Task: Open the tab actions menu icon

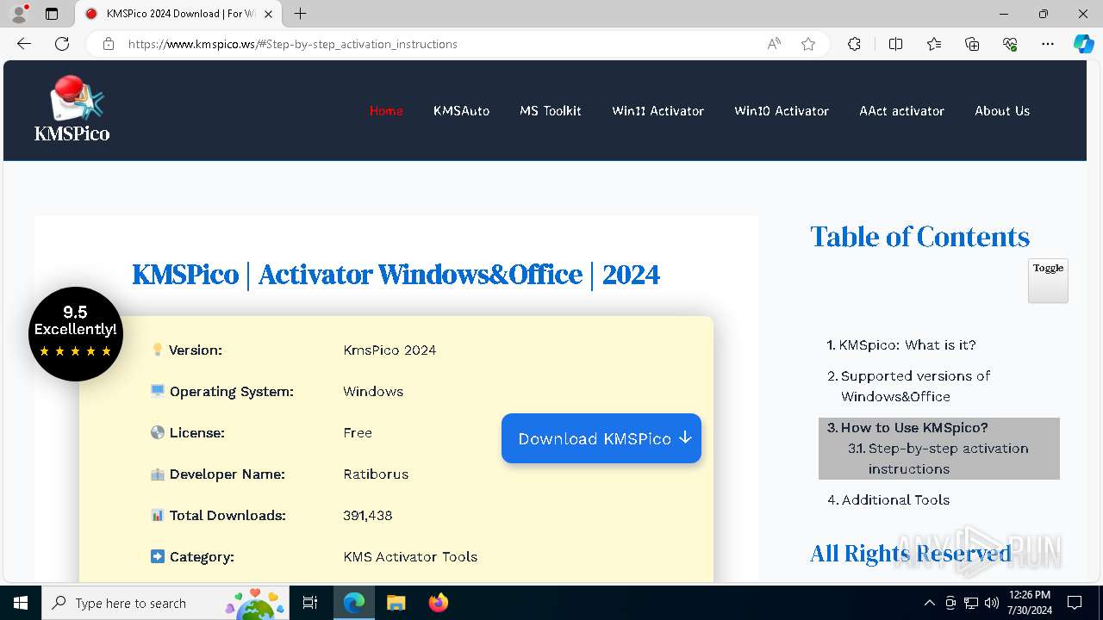Action: [52, 14]
